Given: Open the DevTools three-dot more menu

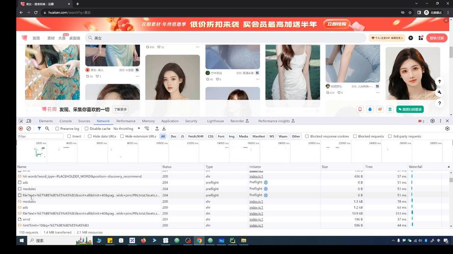Looking at the screenshot, I should pyautogui.click(x=440, y=121).
